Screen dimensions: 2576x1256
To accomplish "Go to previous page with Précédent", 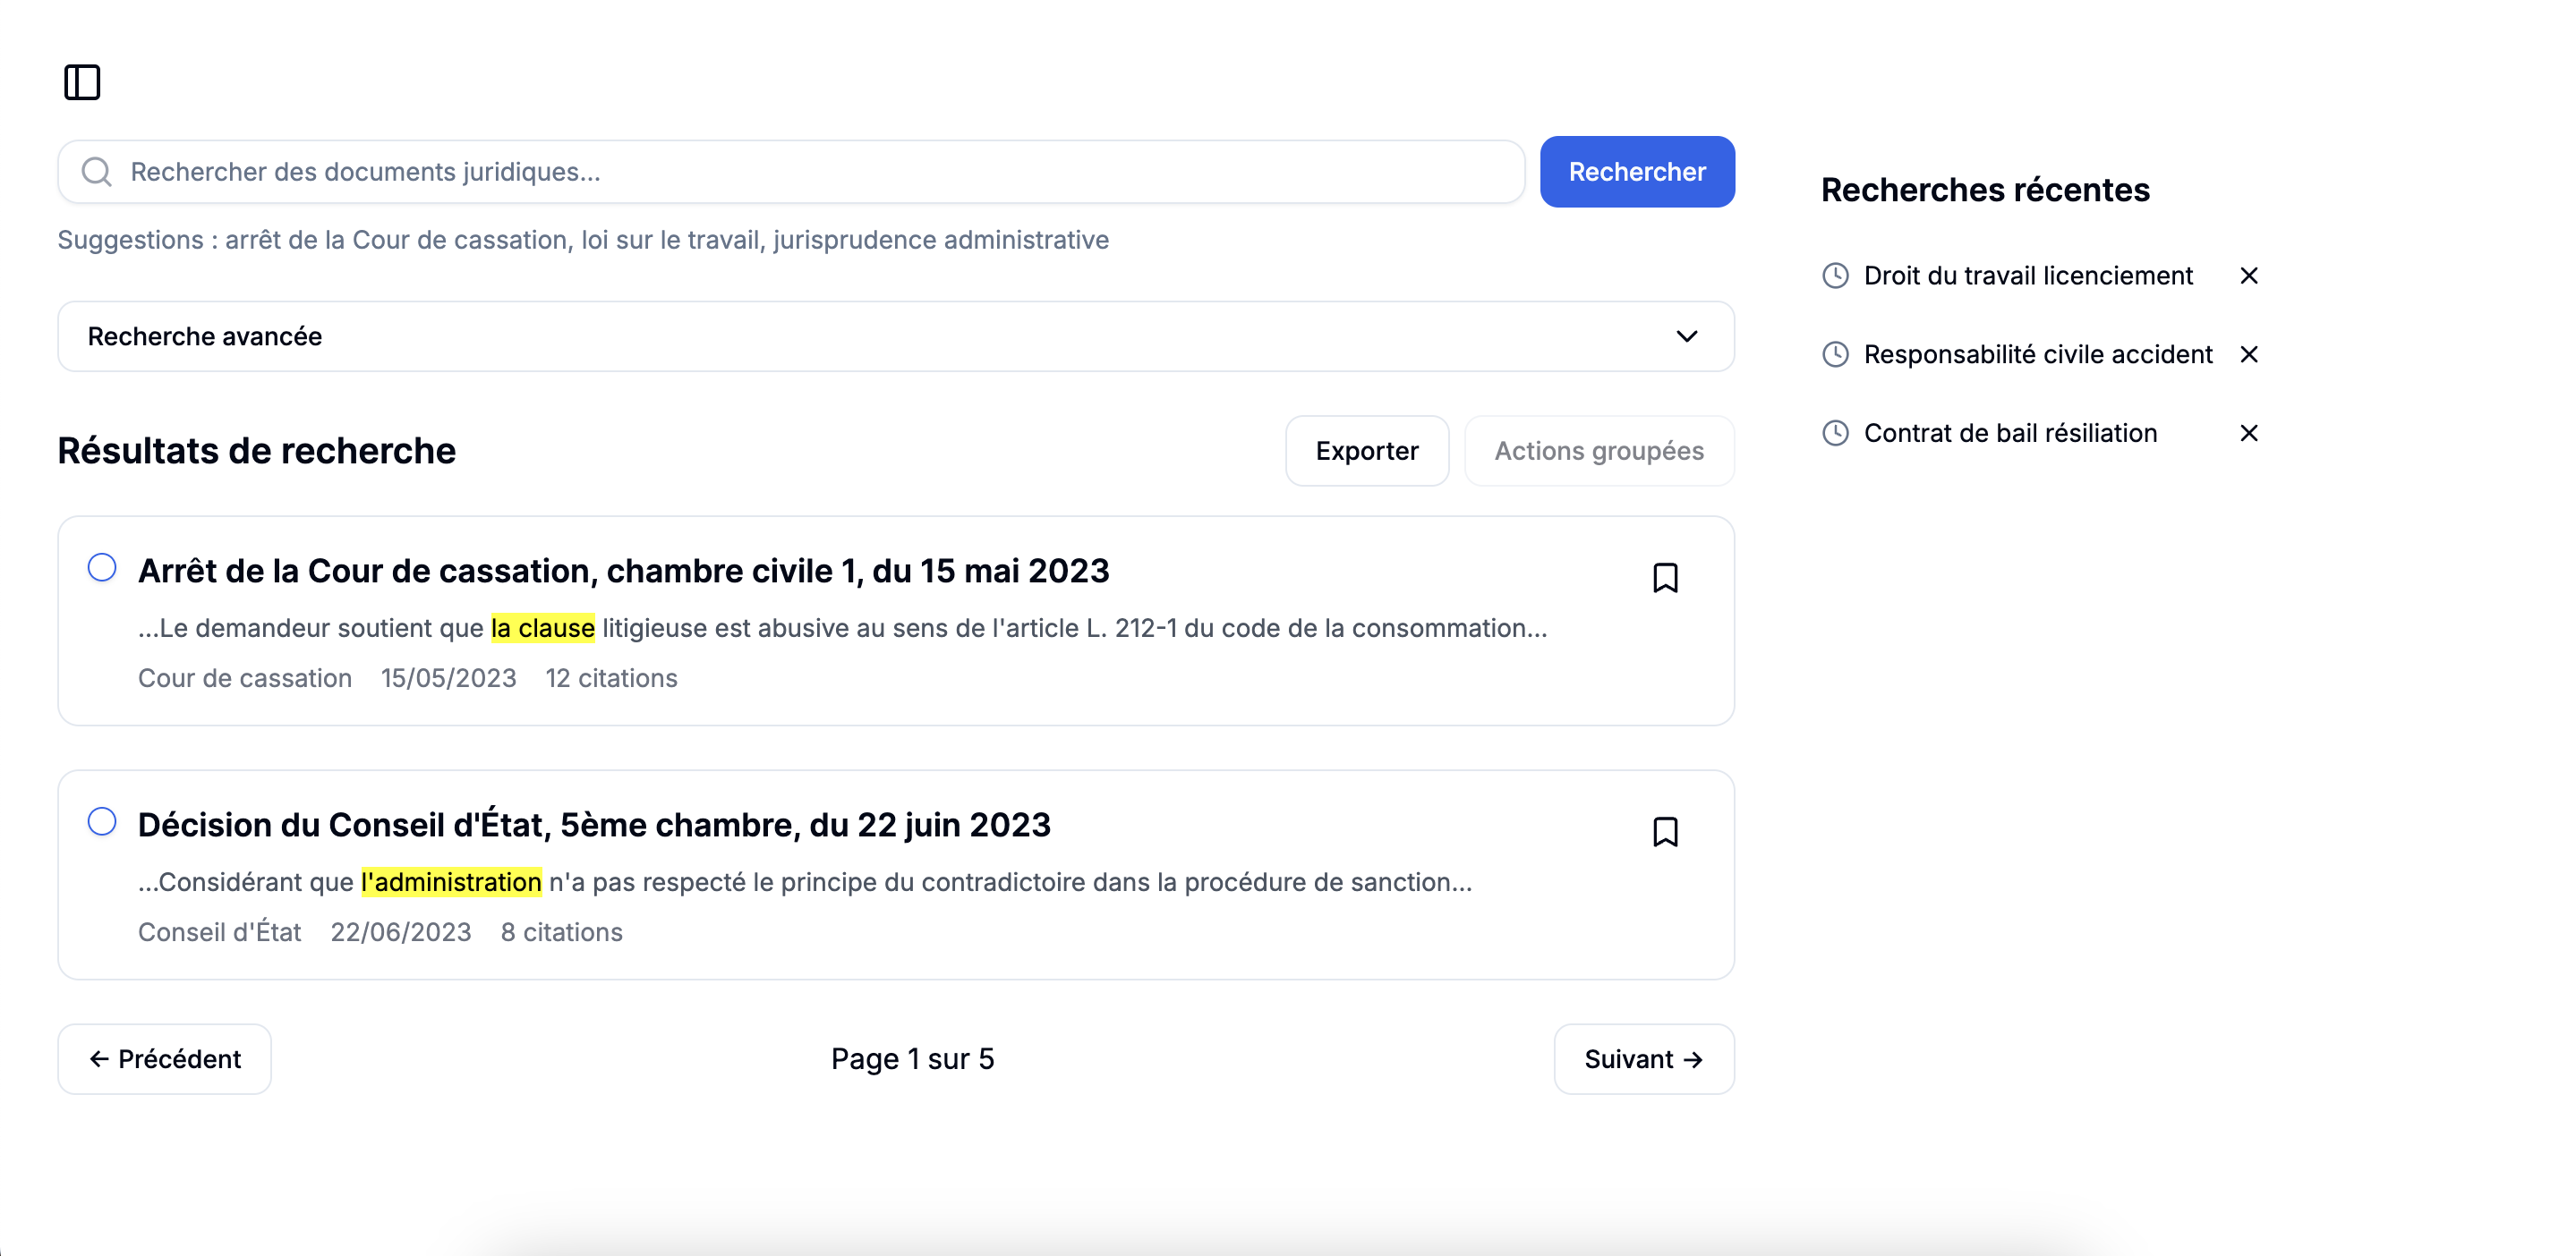I will point(164,1059).
